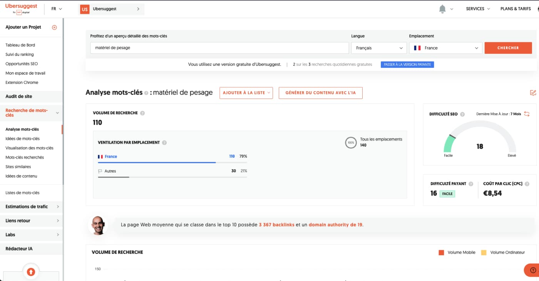This screenshot has width=539, height=281.
Task: Expand the Services menu
Action: (x=478, y=9)
